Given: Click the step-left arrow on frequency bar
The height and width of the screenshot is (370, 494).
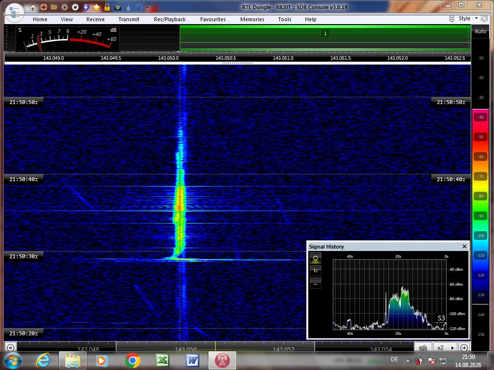Looking at the screenshot, I should [x=11, y=347].
